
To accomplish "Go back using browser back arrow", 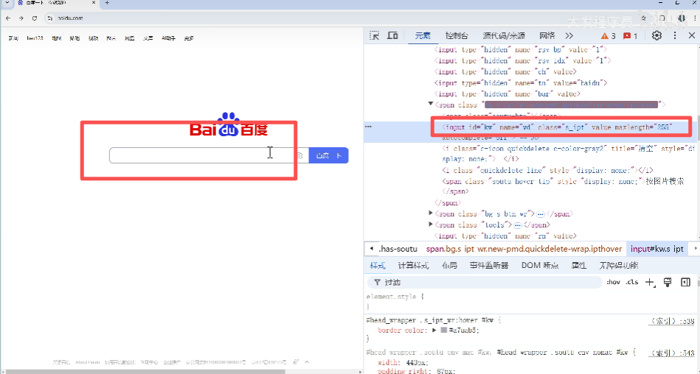I will click(8, 18).
